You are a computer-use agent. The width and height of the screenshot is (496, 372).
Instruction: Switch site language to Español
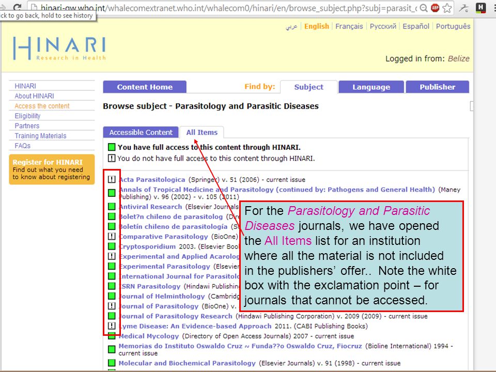pos(416,26)
